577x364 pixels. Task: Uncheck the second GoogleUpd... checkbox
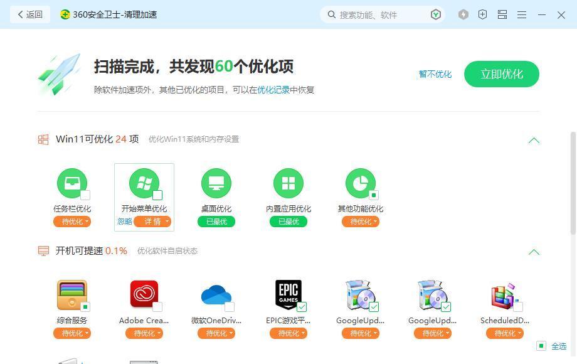pyautogui.click(x=446, y=307)
